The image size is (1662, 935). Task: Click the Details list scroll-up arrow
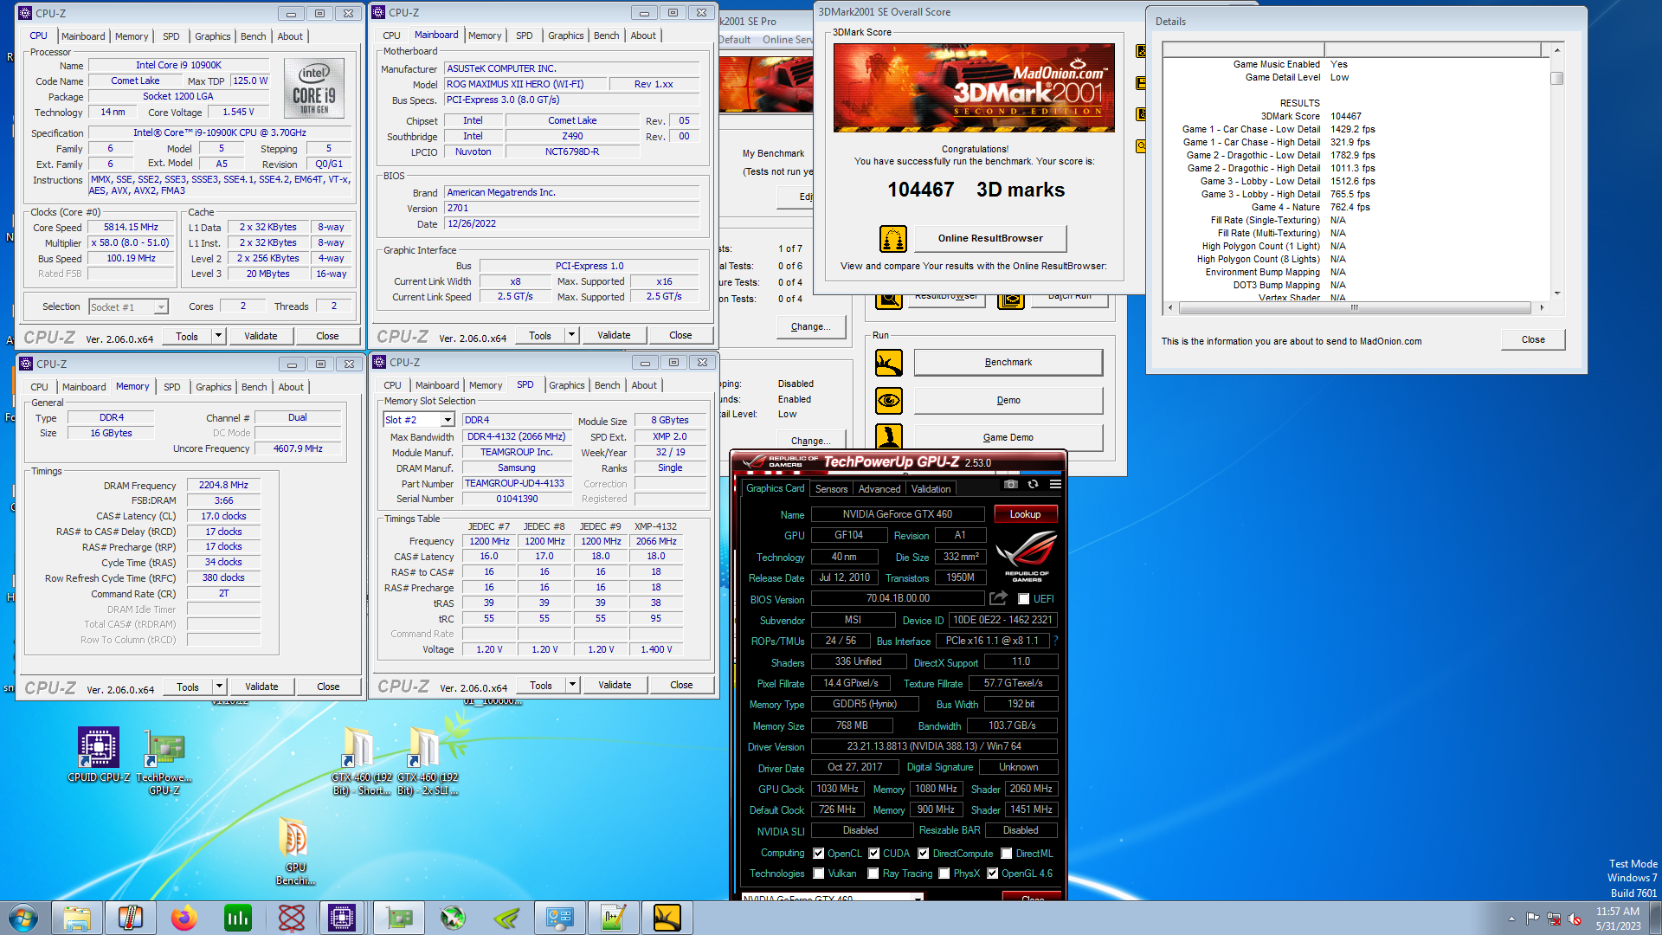(1556, 50)
